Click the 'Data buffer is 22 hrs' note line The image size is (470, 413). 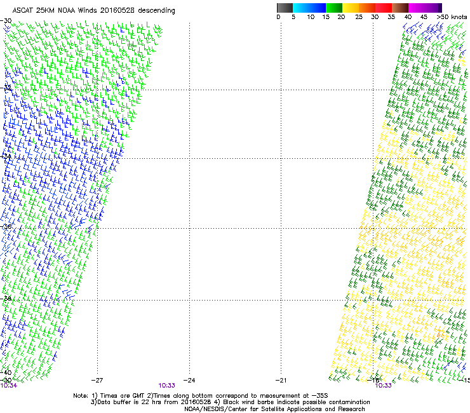pos(230,402)
